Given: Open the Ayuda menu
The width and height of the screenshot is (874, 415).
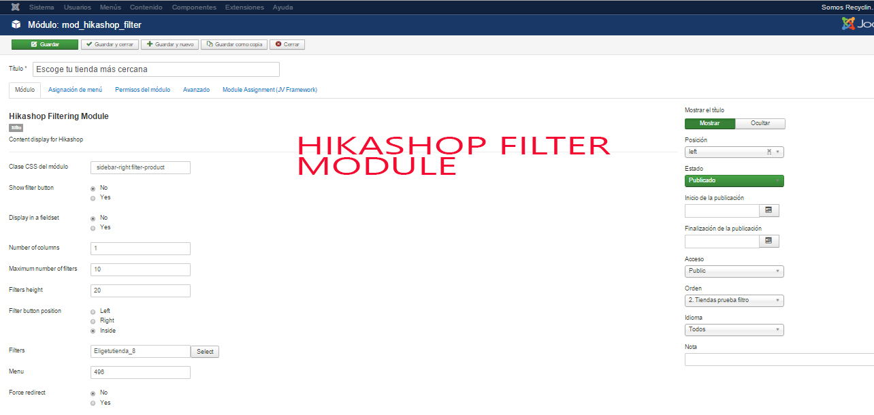Looking at the screenshot, I should (x=282, y=7).
